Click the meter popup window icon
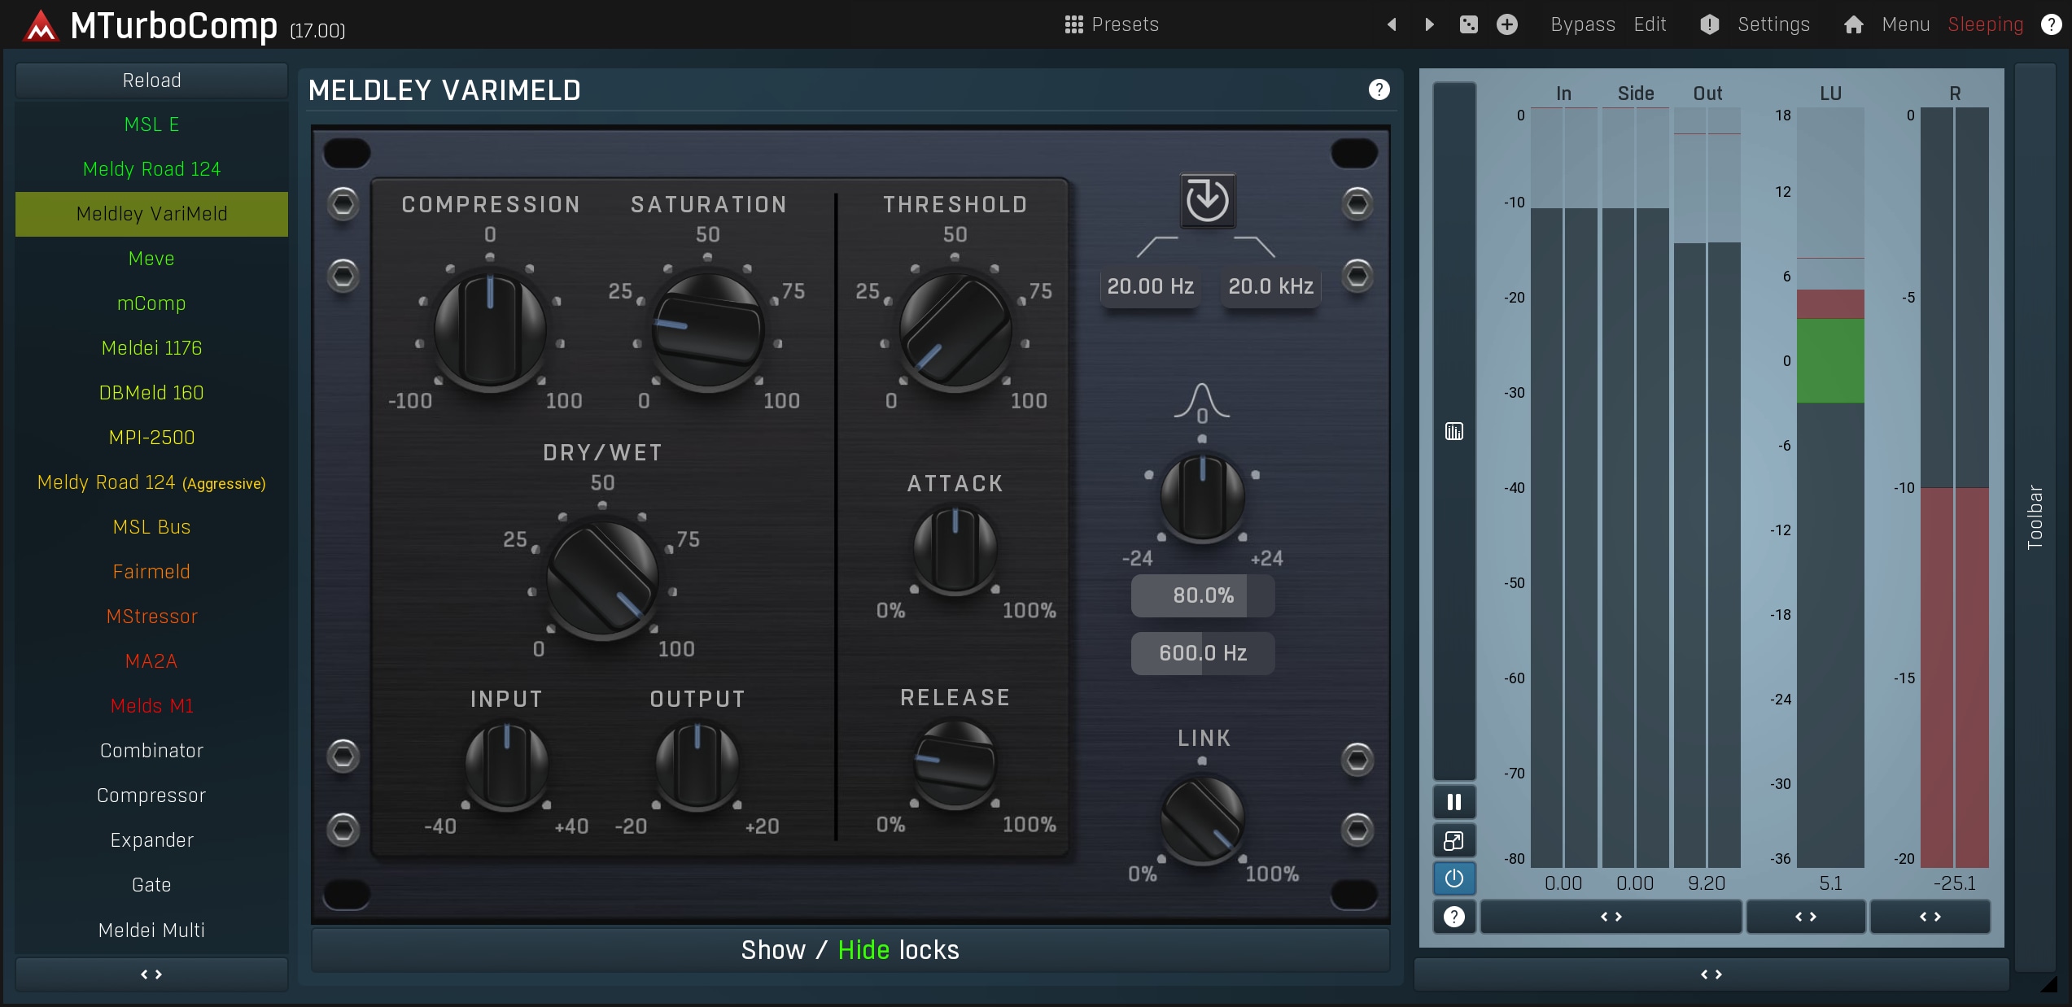The height and width of the screenshot is (1007, 2072). point(1453,840)
